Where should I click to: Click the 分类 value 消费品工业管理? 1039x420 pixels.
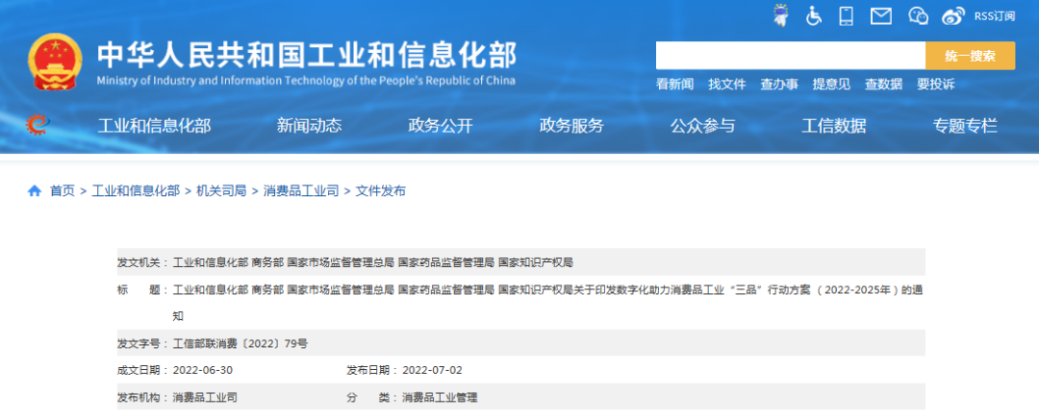click(440, 398)
